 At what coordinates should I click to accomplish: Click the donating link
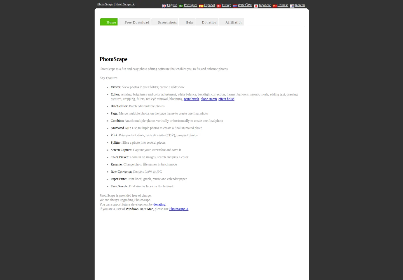(x=159, y=204)
